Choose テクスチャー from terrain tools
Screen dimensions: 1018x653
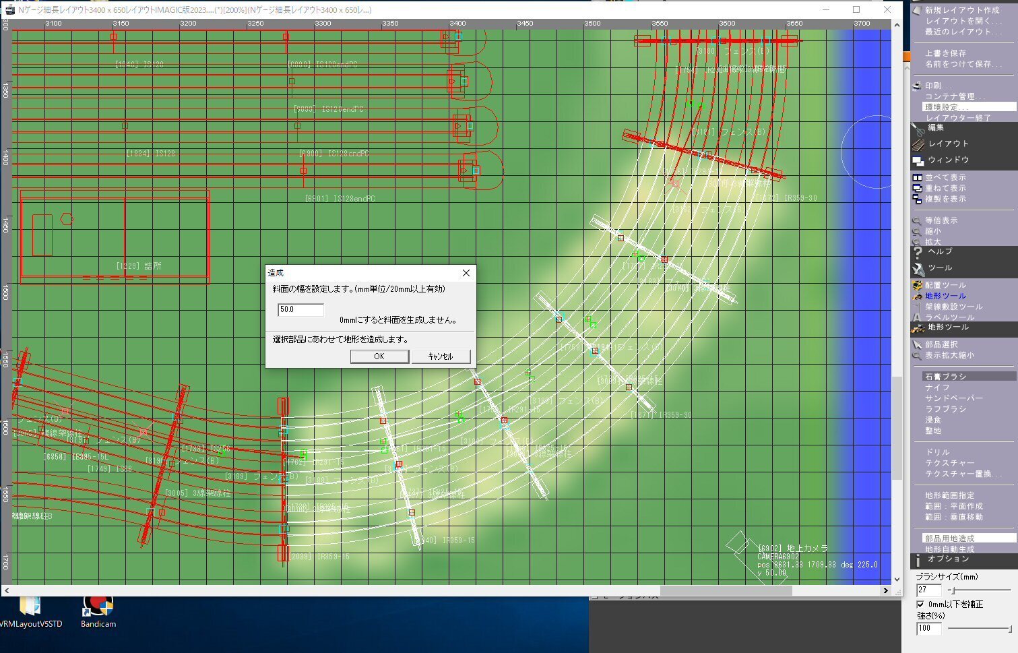click(x=949, y=463)
